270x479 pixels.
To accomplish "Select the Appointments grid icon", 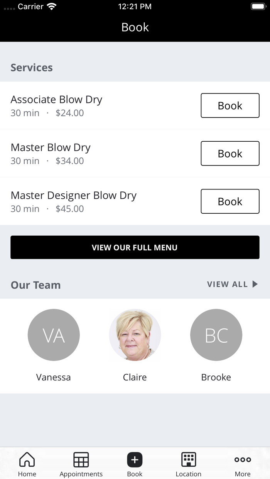I will 81,459.
